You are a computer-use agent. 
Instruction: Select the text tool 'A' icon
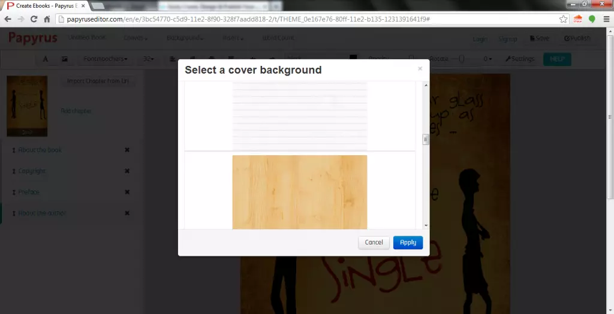pyautogui.click(x=46, y=59)
